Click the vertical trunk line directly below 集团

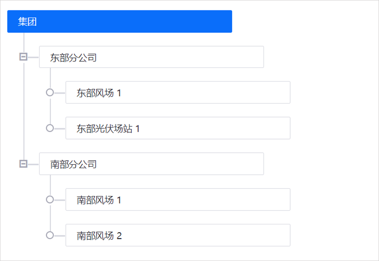click(x=24, y=42)
